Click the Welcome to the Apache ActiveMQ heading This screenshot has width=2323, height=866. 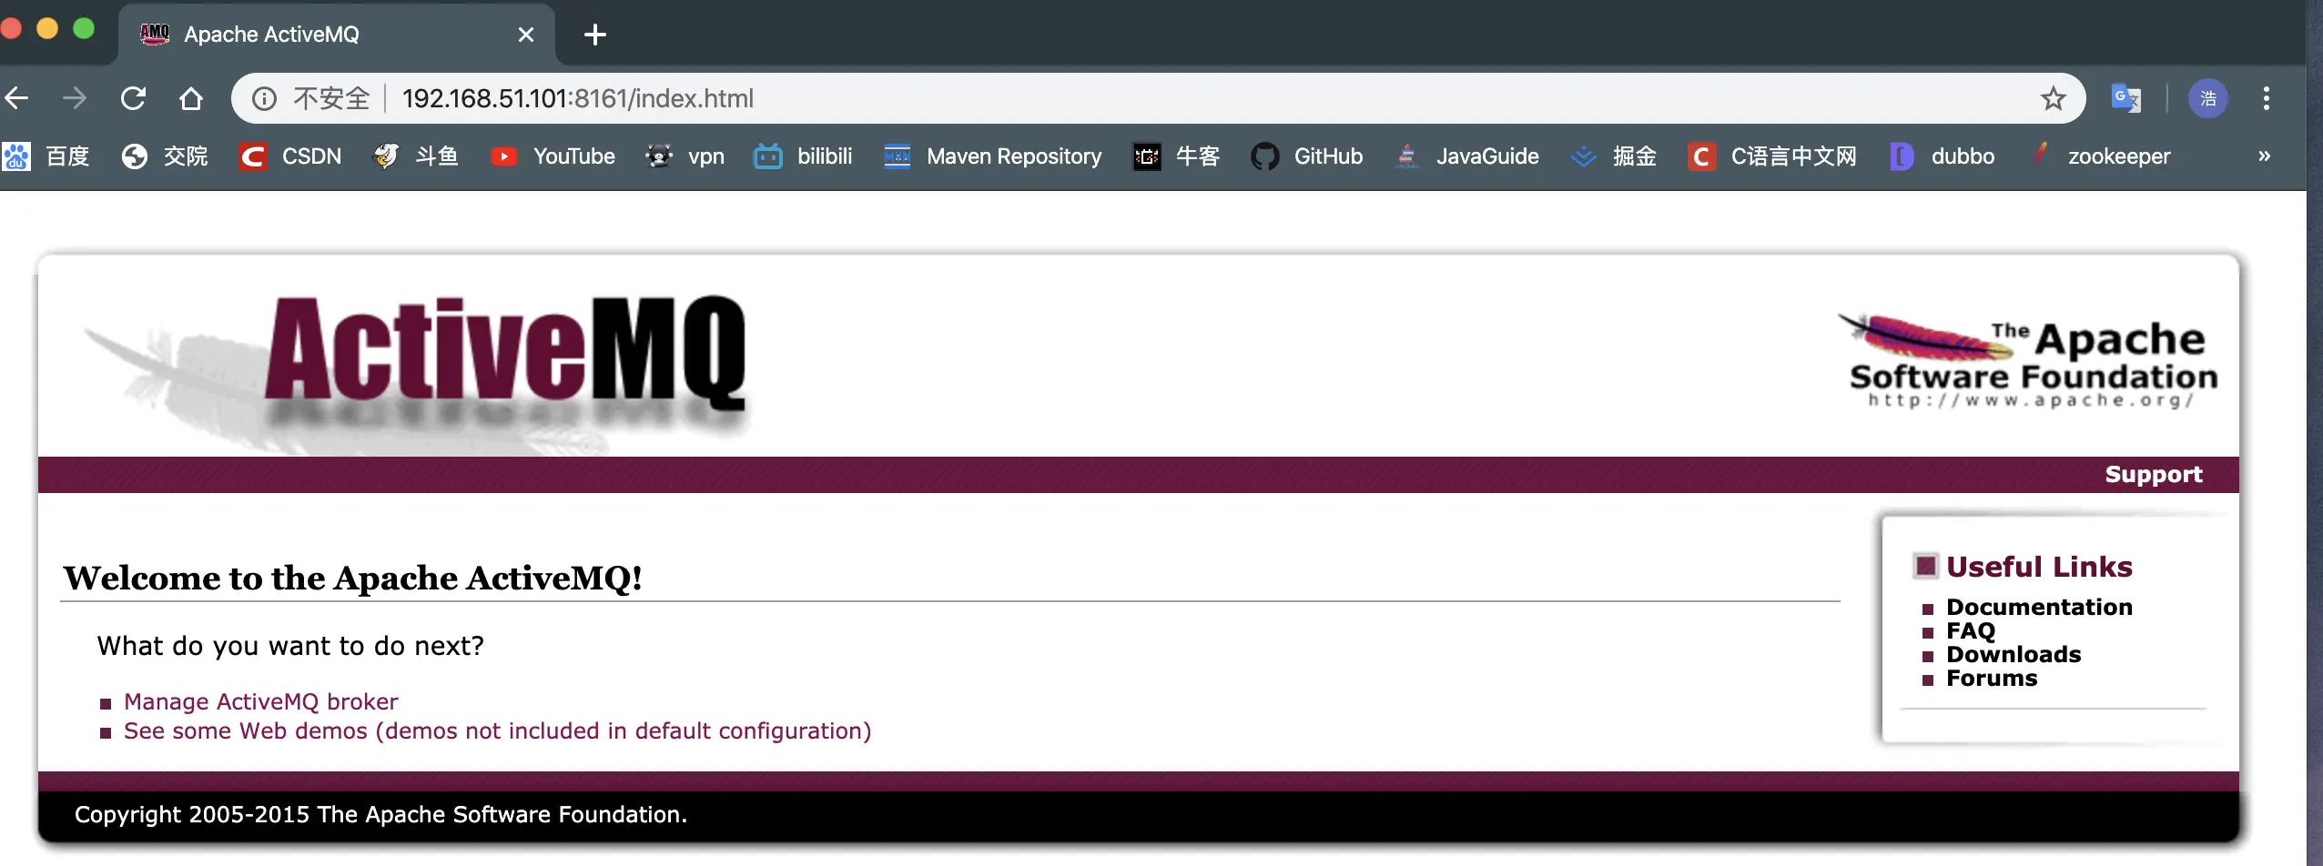353,579
